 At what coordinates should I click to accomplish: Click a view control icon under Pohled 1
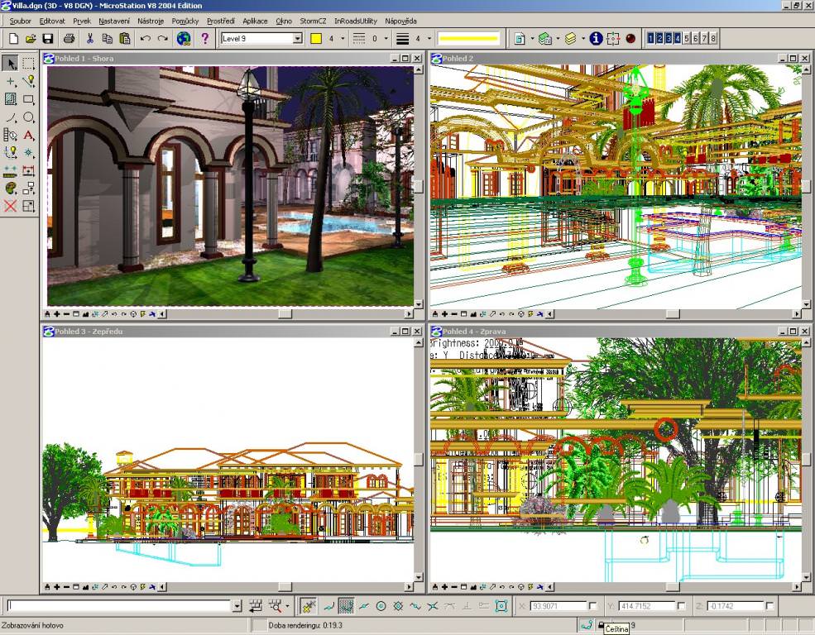tap(58, 314)
